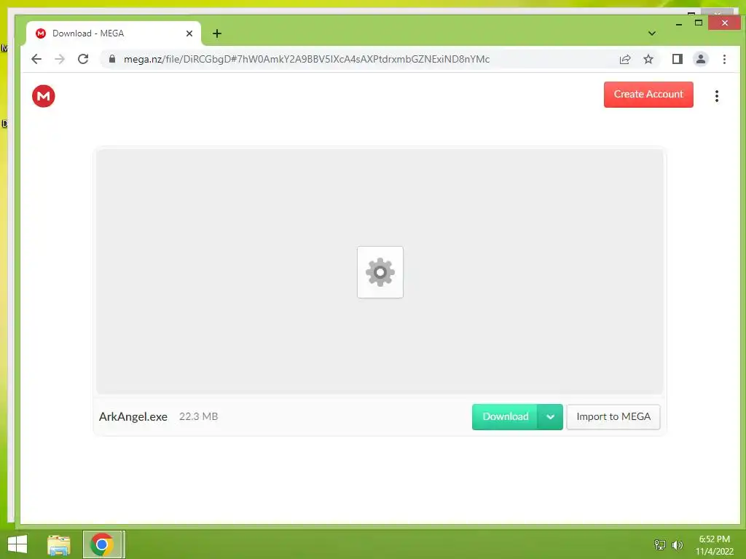Open Chrome profile avatar
Screen dimensions: 746x559
(x=701, y=59)
